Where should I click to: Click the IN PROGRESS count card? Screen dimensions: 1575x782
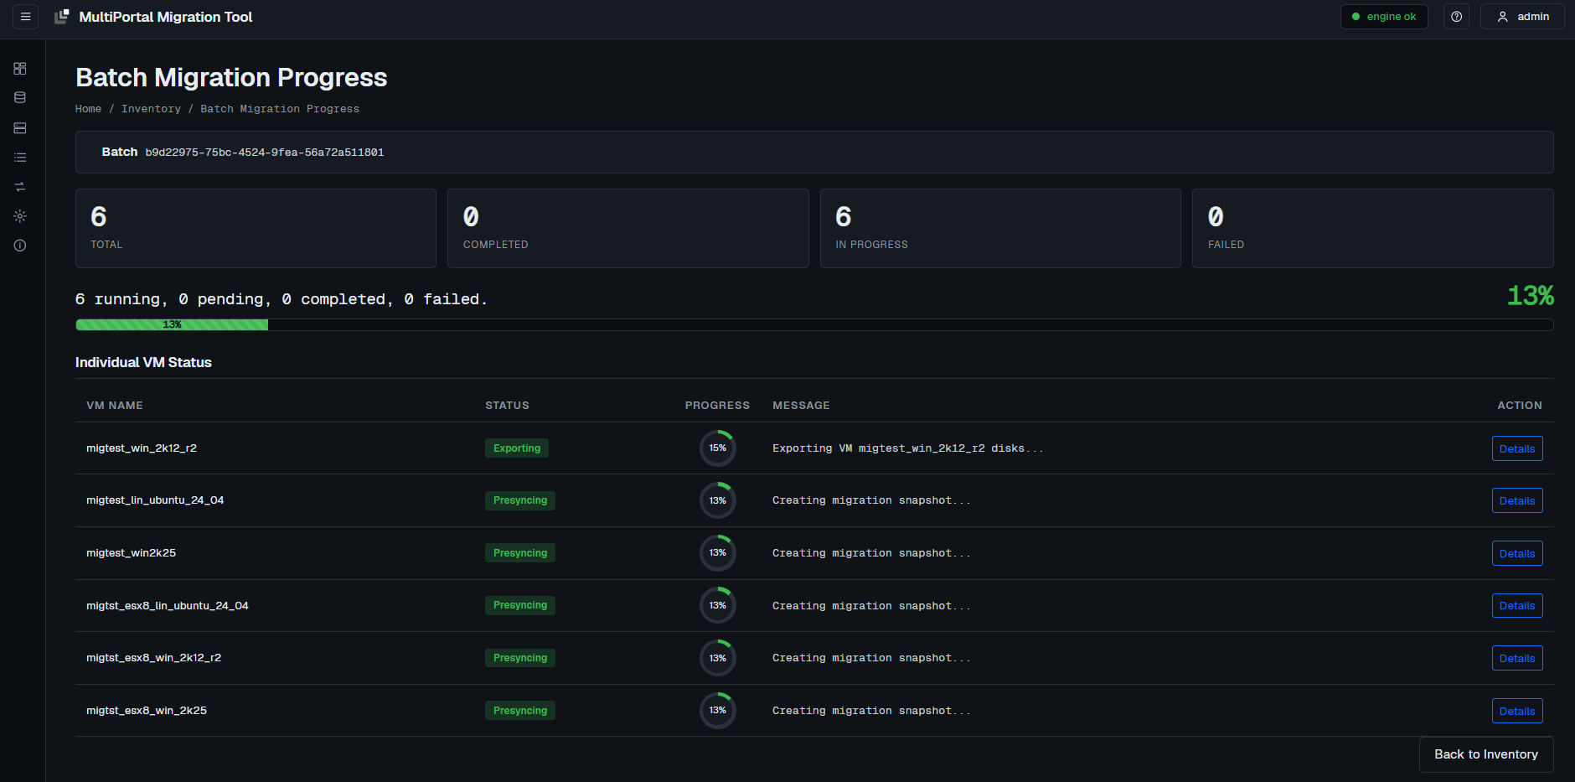tap(1000, 228)
